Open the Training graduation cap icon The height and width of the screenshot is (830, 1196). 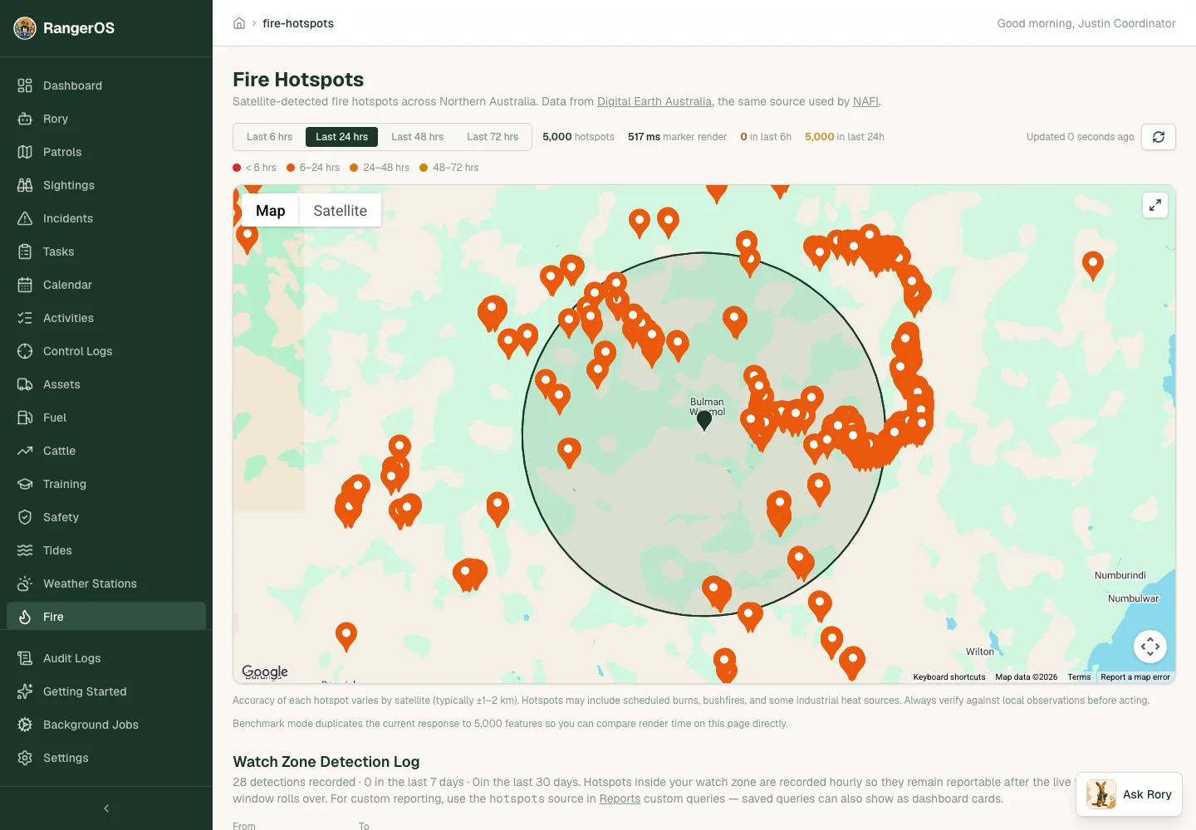point(25,484)
